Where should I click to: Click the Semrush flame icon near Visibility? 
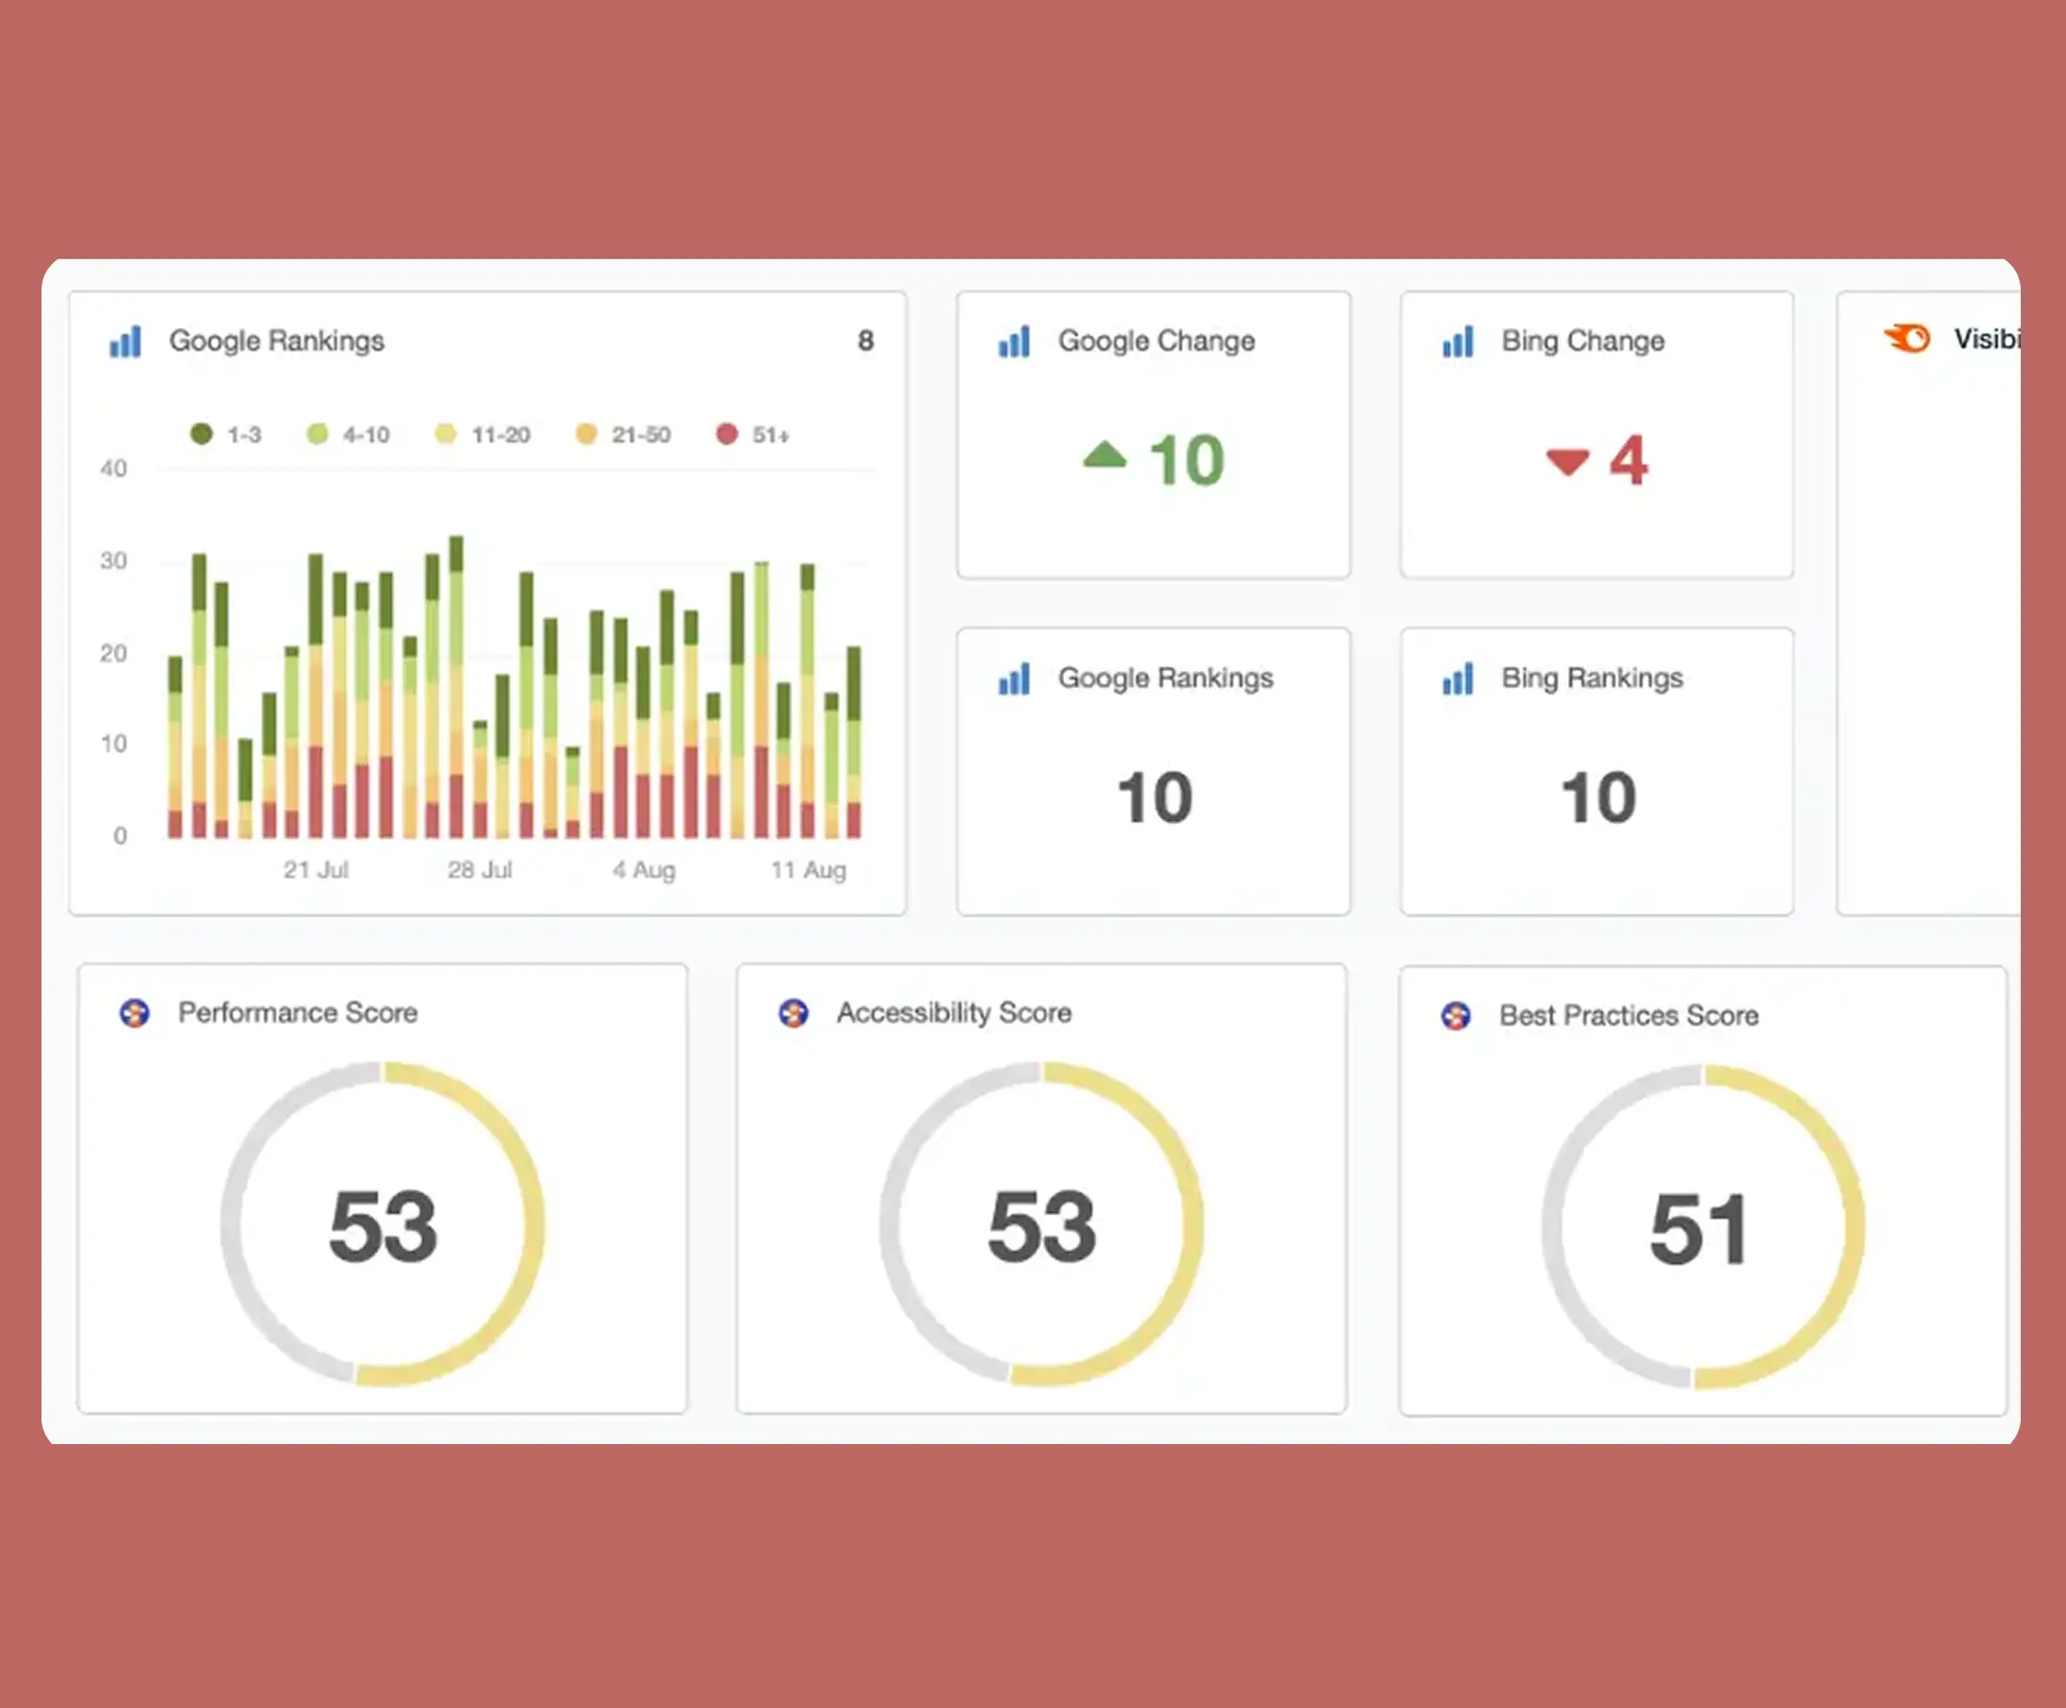(x=1908, y=338)
